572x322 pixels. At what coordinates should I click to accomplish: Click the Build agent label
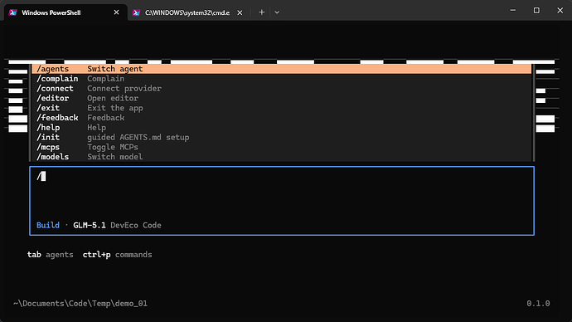point(48,225)
